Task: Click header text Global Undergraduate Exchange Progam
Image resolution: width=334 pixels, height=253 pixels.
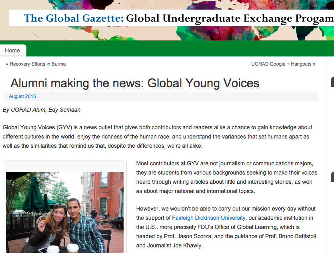Action: [x=230, y=18]
